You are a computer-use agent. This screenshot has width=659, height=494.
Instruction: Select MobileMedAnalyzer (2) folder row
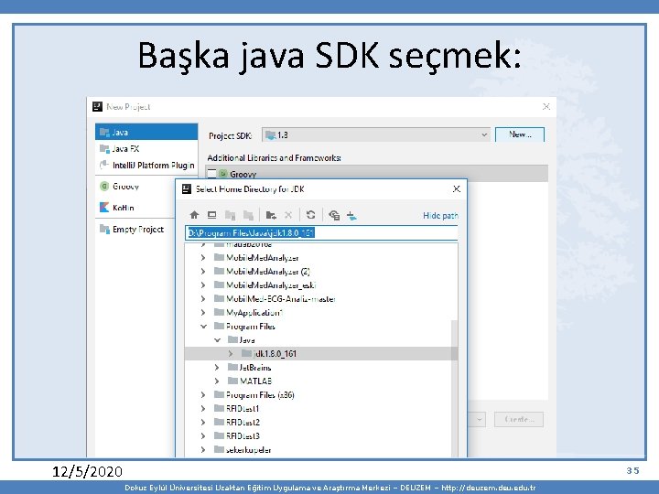coord(321,272)
